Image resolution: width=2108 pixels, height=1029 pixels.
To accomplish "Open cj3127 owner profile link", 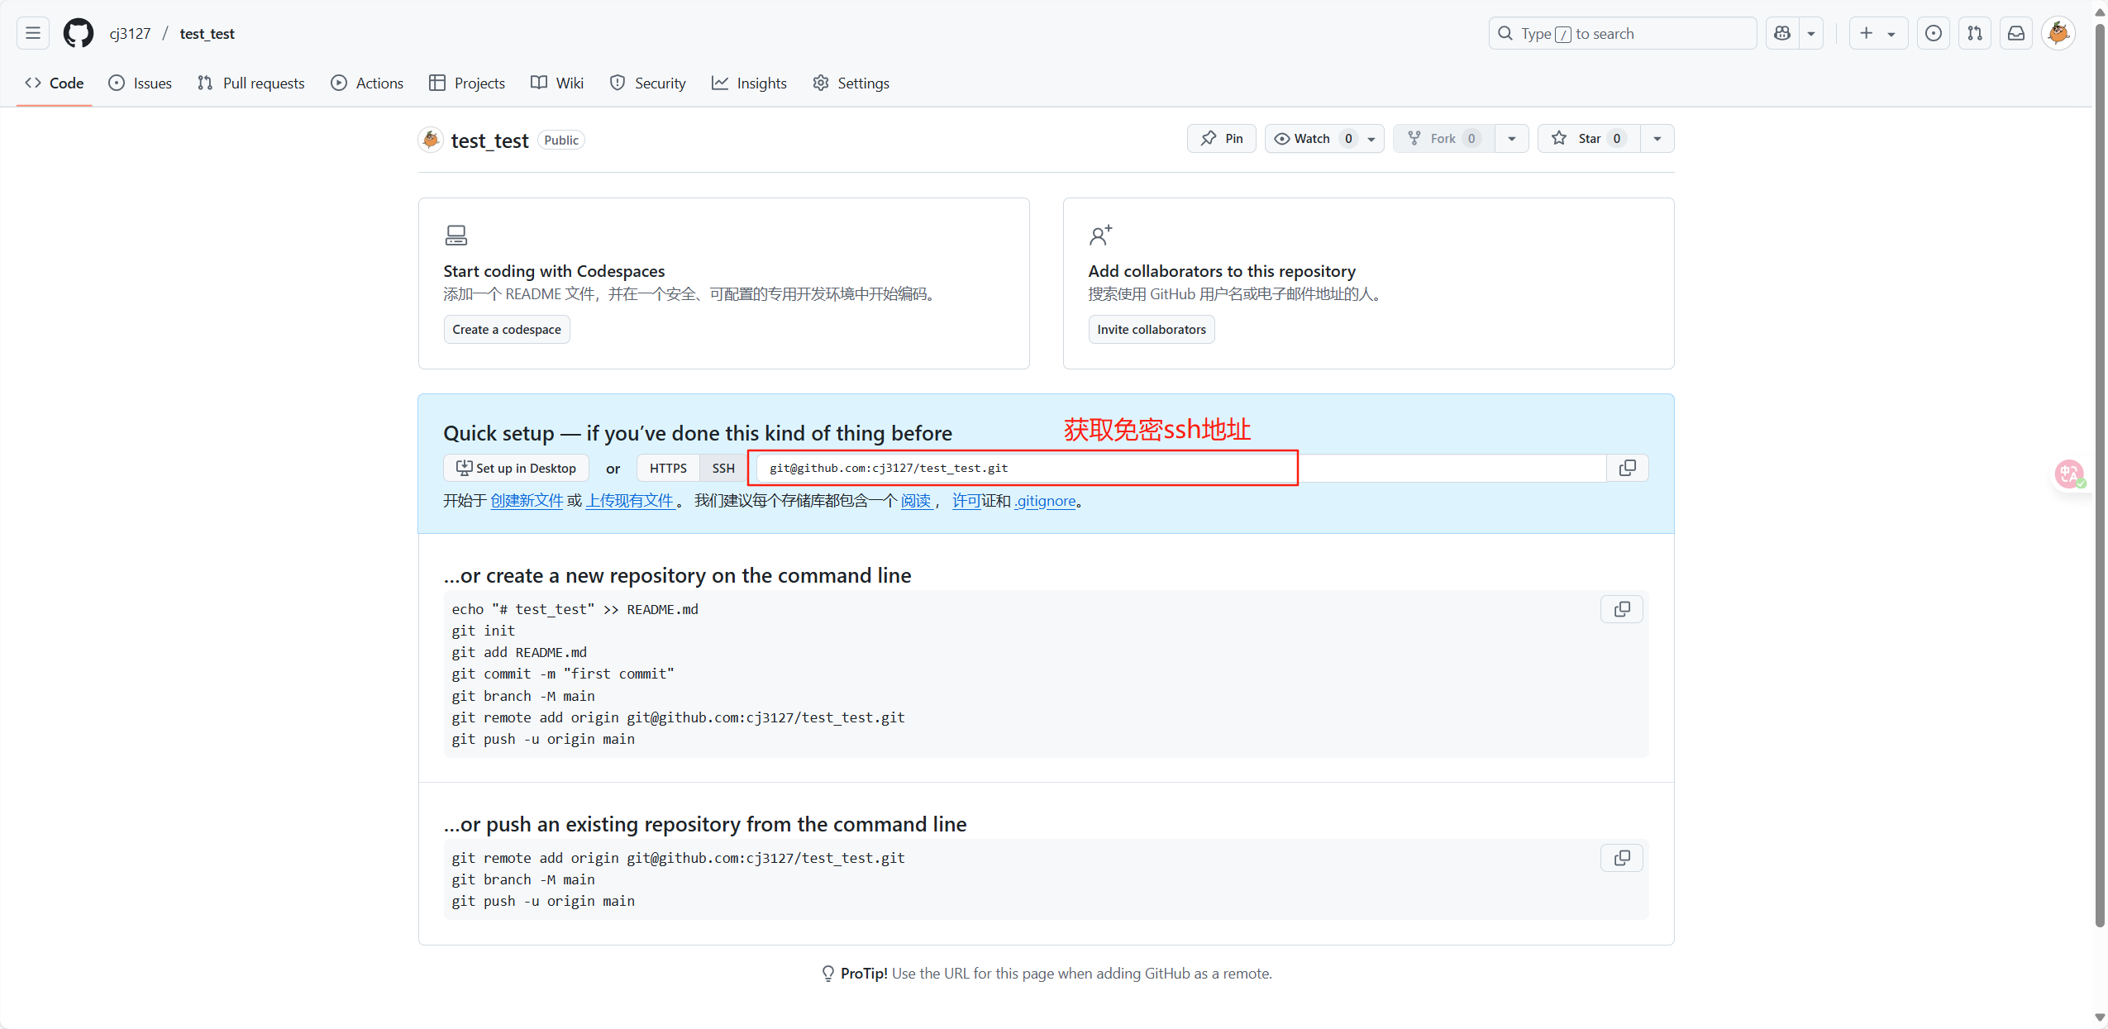I will pos(130,33).
